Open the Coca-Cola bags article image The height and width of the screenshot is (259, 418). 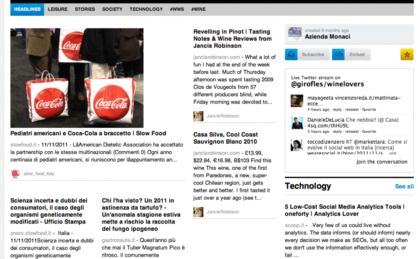coord(77,78)
